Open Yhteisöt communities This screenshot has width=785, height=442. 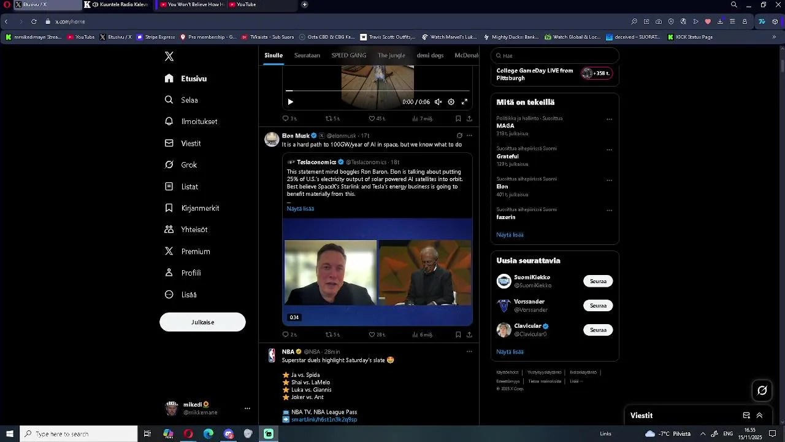coord(186,230)
